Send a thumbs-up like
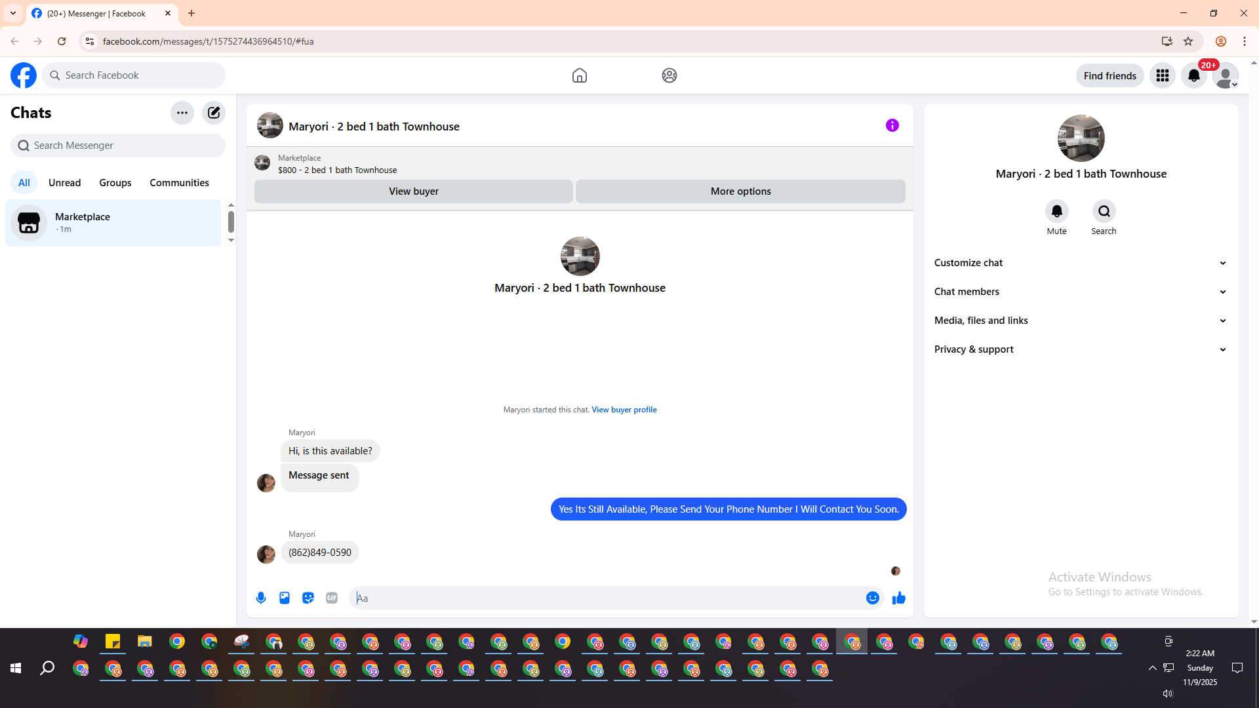This screenshot has height=708, width=1259. point(898,598)
